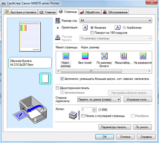Image resolution: width=159 pixels, height=143 pixels.
Task: Switch to the Быстрая установка tab
Action: (21, 12)
